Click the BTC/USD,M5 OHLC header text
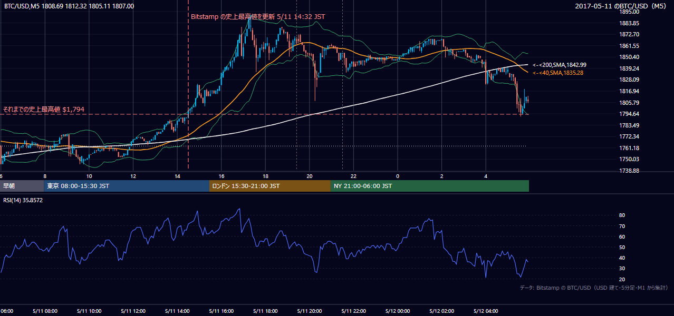This screenshot has width=674, height=316. (x=69, y=6)
